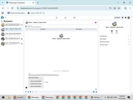Open the Abdullah Chrome taskbar window

(x=19, y=97)
